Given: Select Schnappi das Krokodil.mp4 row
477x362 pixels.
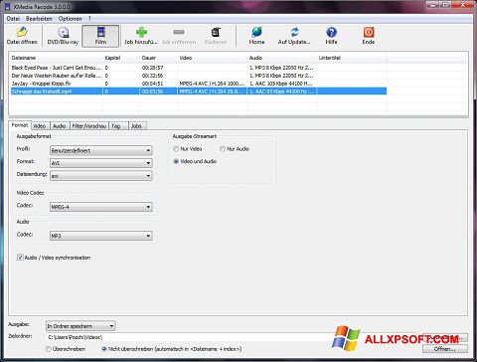Looking at the screenshot, I should (198, 91).
